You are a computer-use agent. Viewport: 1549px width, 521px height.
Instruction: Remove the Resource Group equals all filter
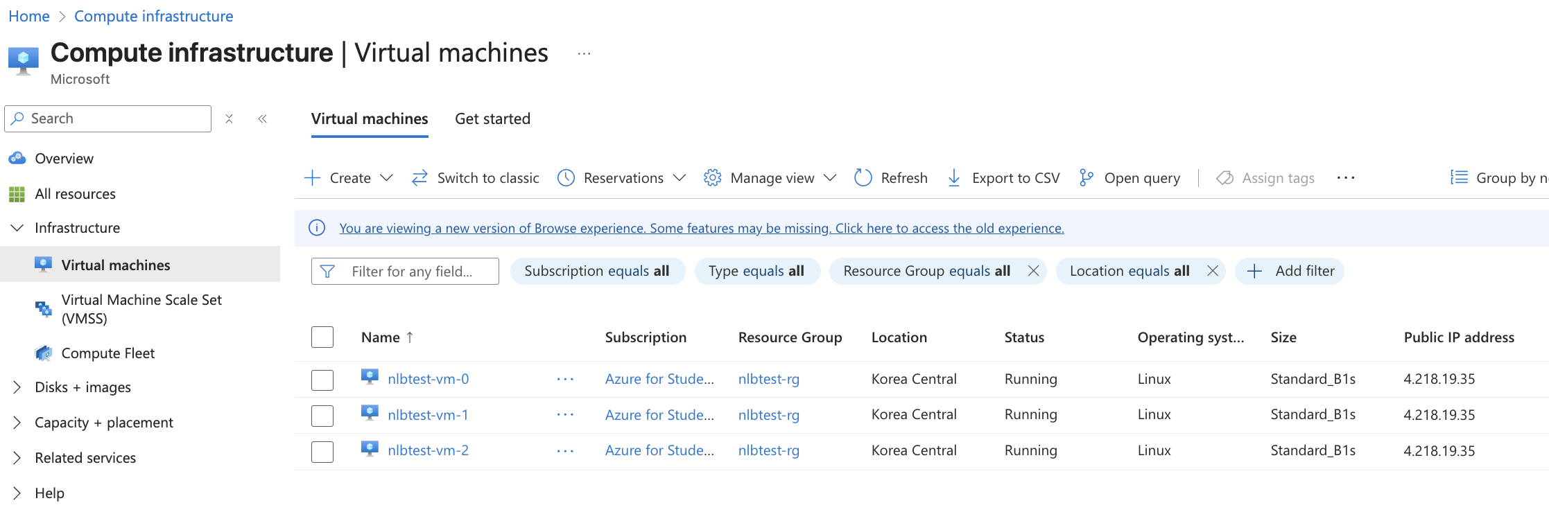tap(1032, 271)
